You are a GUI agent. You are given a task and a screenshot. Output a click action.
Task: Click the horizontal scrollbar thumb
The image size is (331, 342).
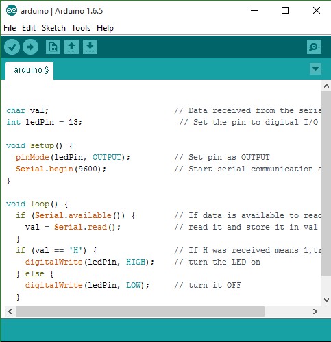pyautogui.click(x=140, y=311)
